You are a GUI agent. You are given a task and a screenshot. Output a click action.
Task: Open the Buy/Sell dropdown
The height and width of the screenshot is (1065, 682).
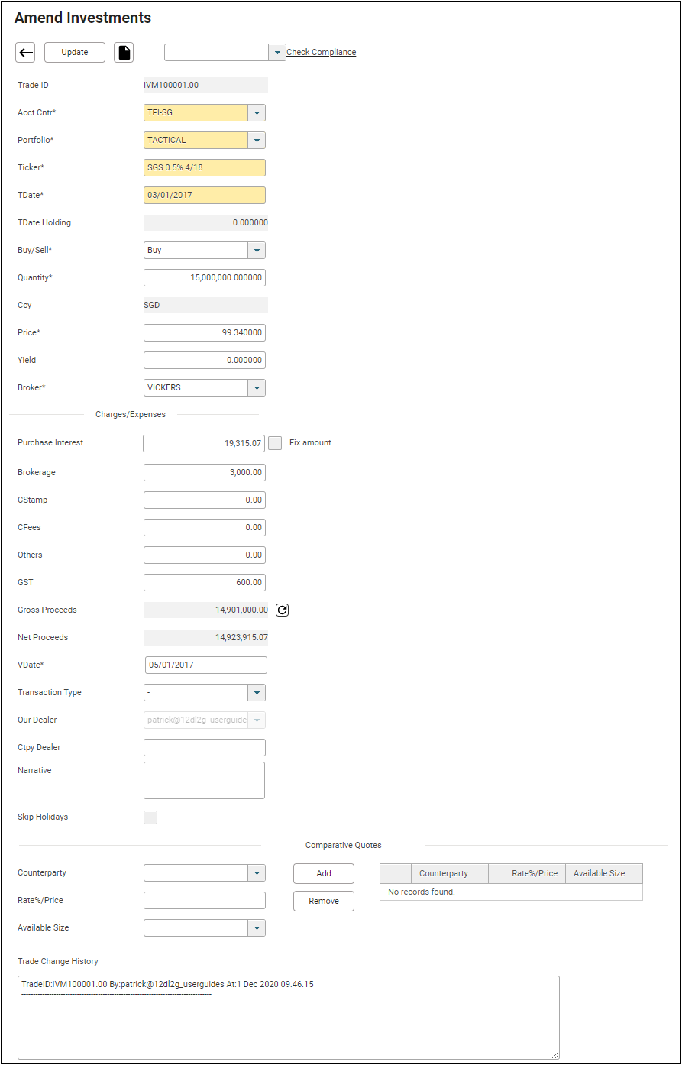coord(257,251)
